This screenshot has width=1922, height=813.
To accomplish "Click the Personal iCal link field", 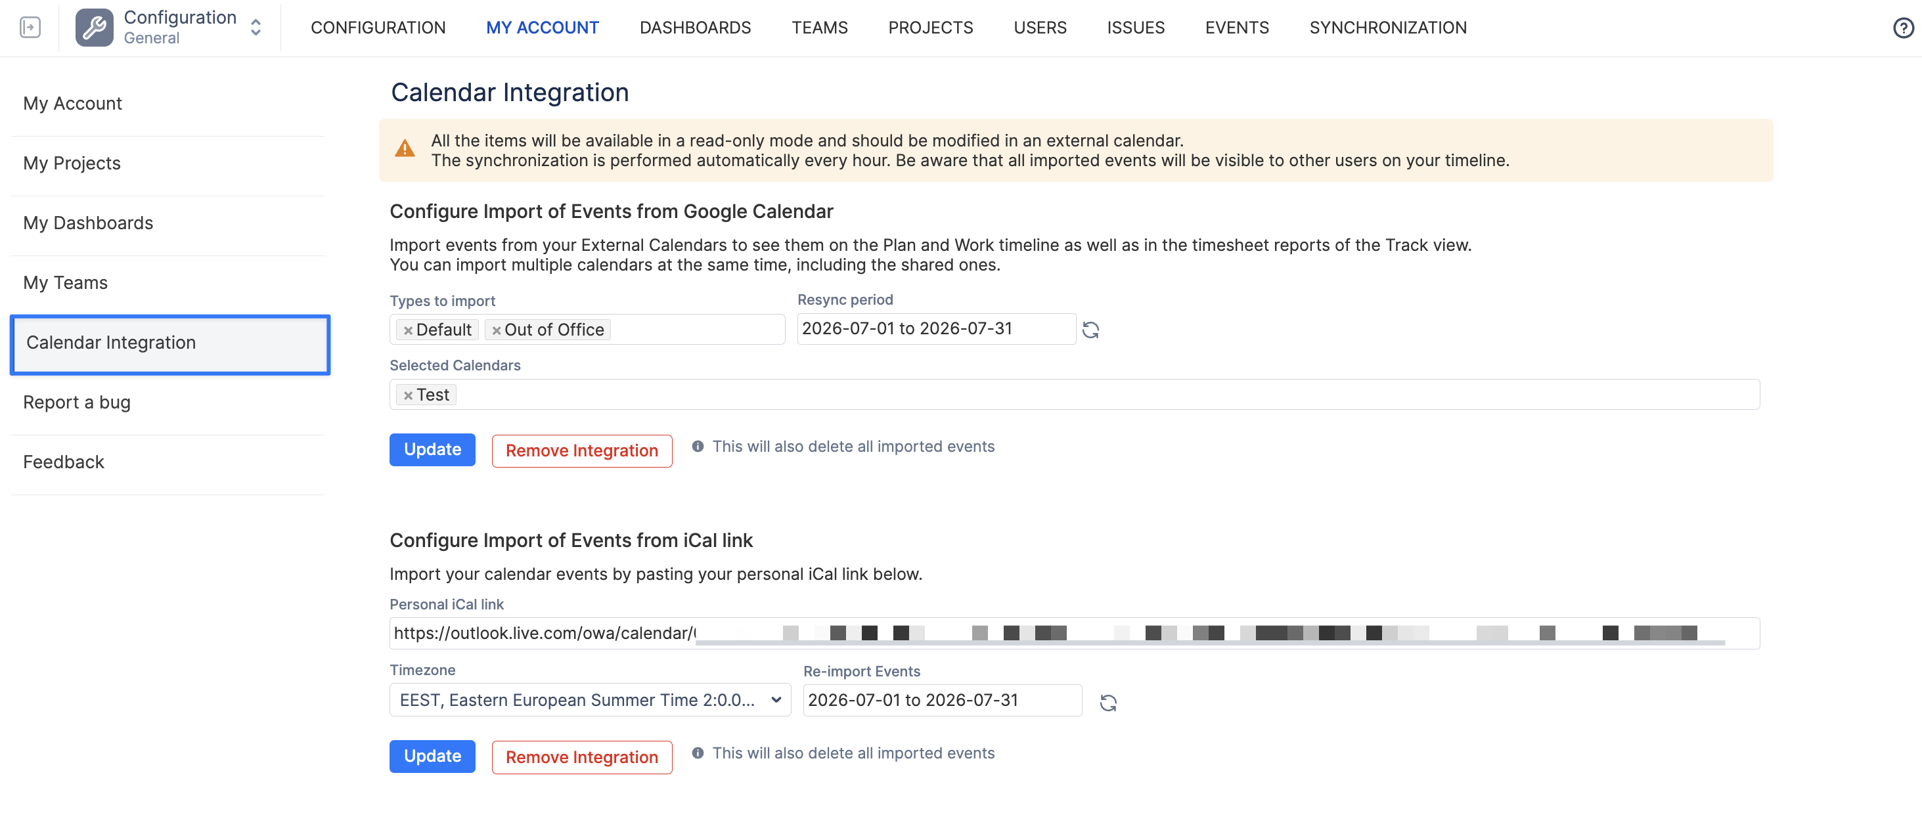I will pyautogui.click(x=1075, y=633).
